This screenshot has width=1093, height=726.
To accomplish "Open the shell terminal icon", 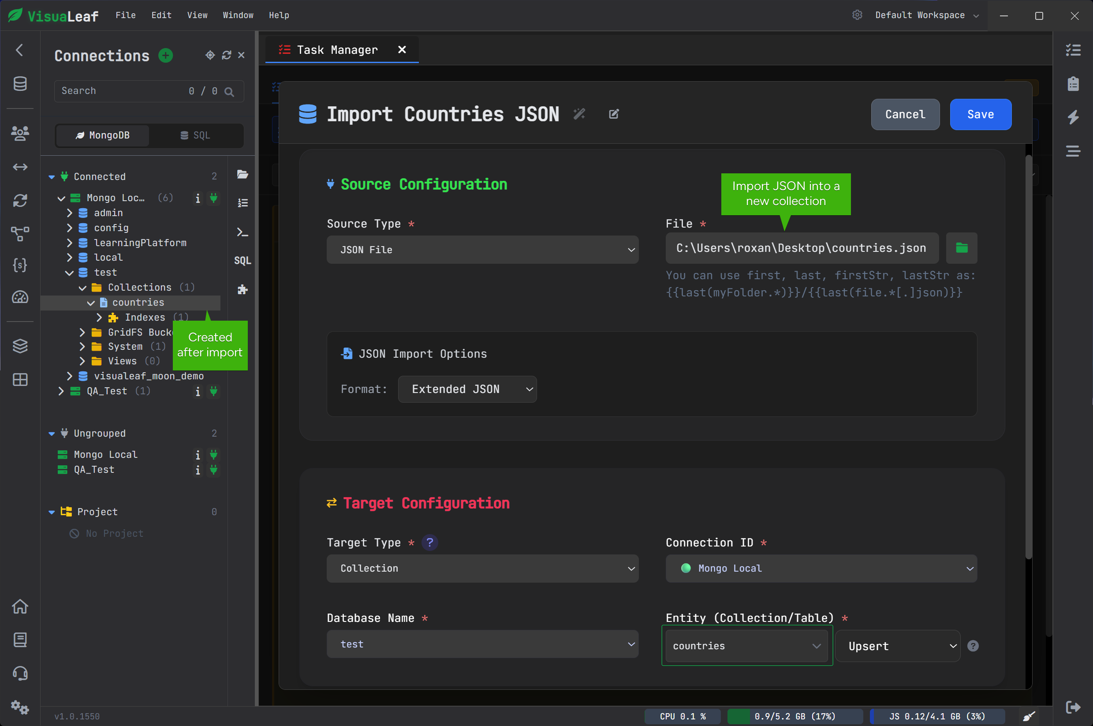I will pyautogui.click(x=242, y=232).
